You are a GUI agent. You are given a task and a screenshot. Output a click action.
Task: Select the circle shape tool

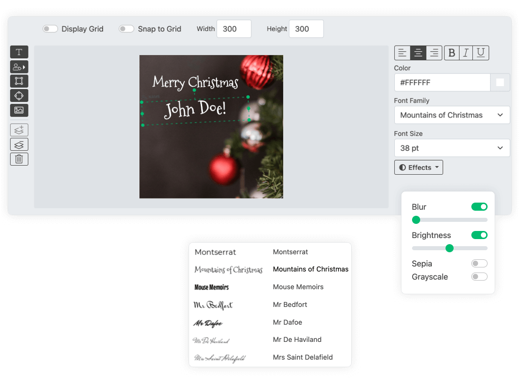point(19,96)
